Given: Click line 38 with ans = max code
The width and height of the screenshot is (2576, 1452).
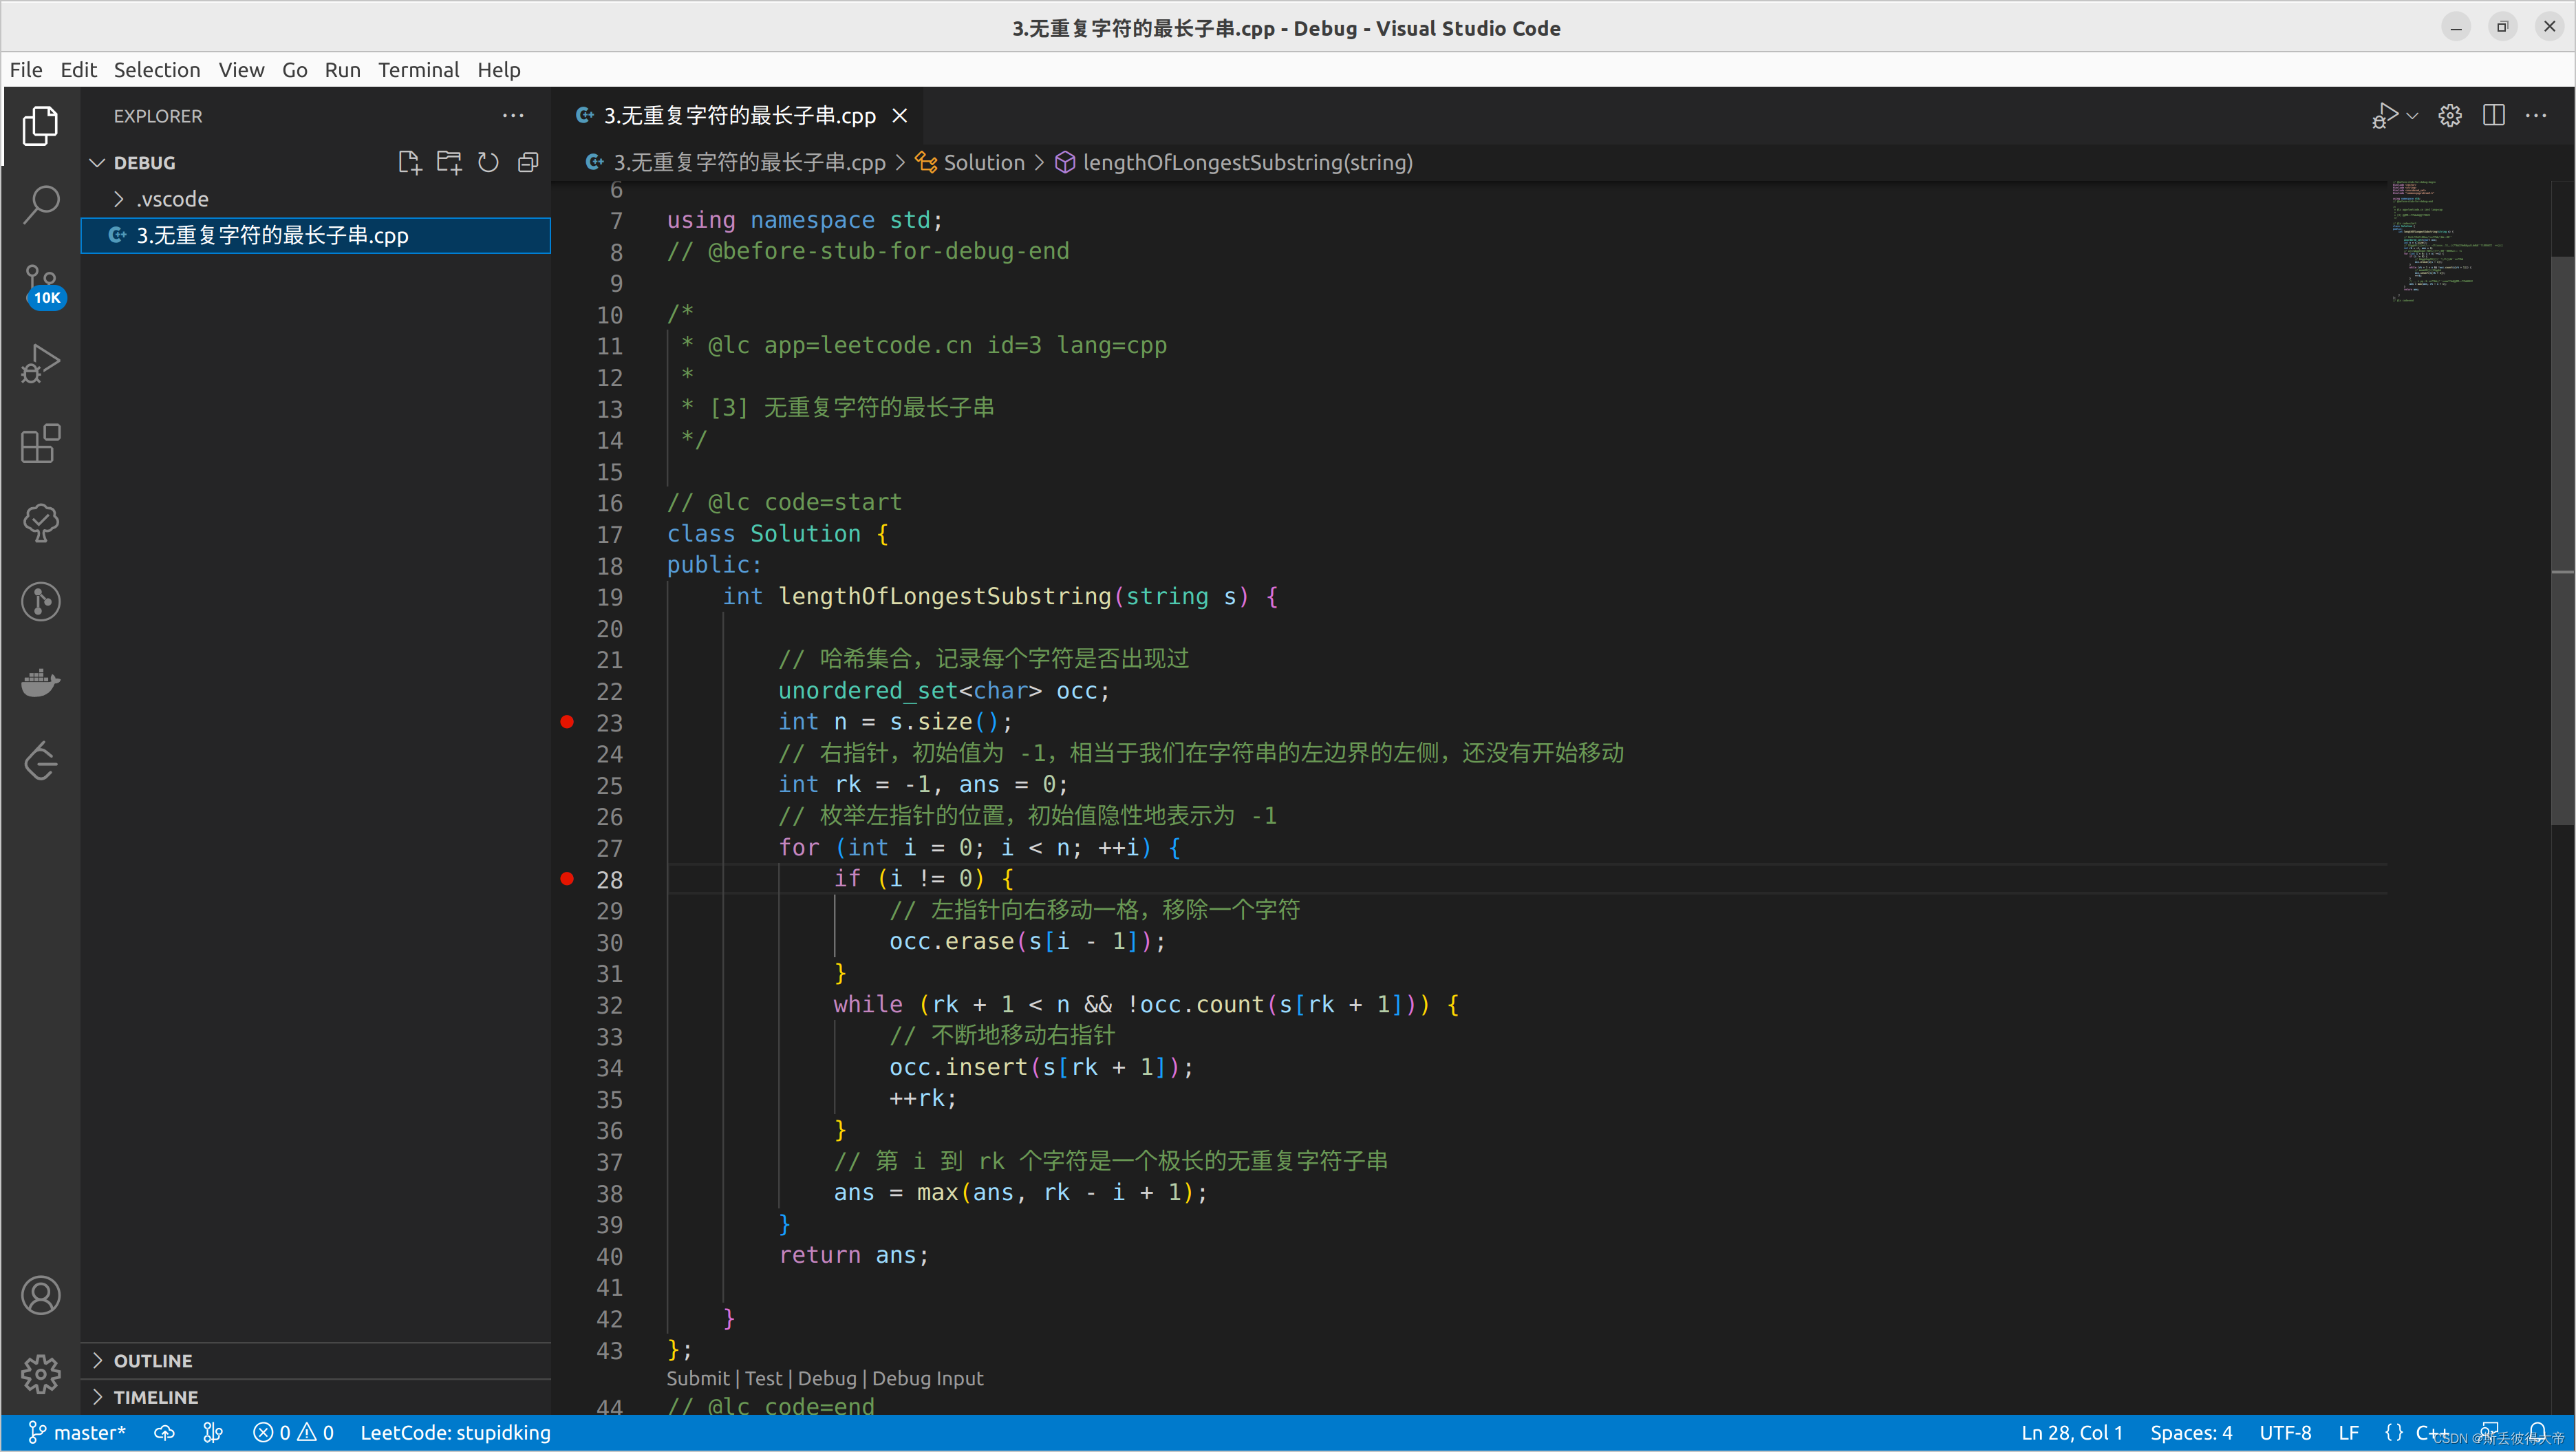Looking at the screenshot, I should [x=1020, y=1193].
